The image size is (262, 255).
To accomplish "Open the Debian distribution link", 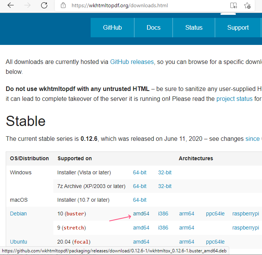I will pyautogui.click(x=18, y=214).
